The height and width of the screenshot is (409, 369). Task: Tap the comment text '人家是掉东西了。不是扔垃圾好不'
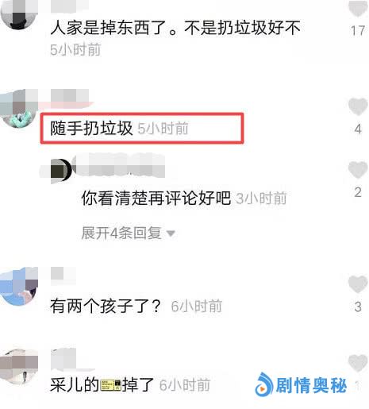(175, 28)
